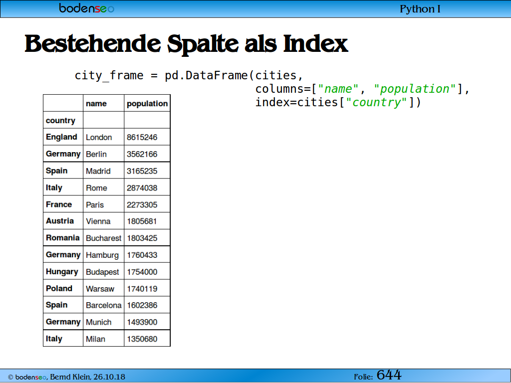
Task: Select the 'Romania' index cell
Action: [62, 238]
